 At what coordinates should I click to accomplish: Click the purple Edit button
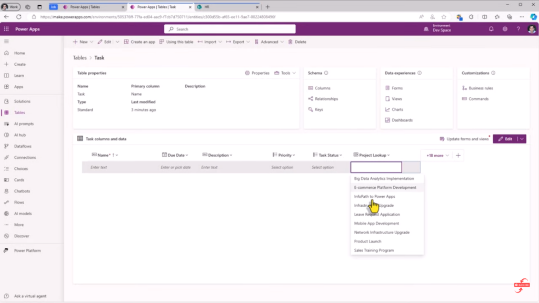click(505, 139)
